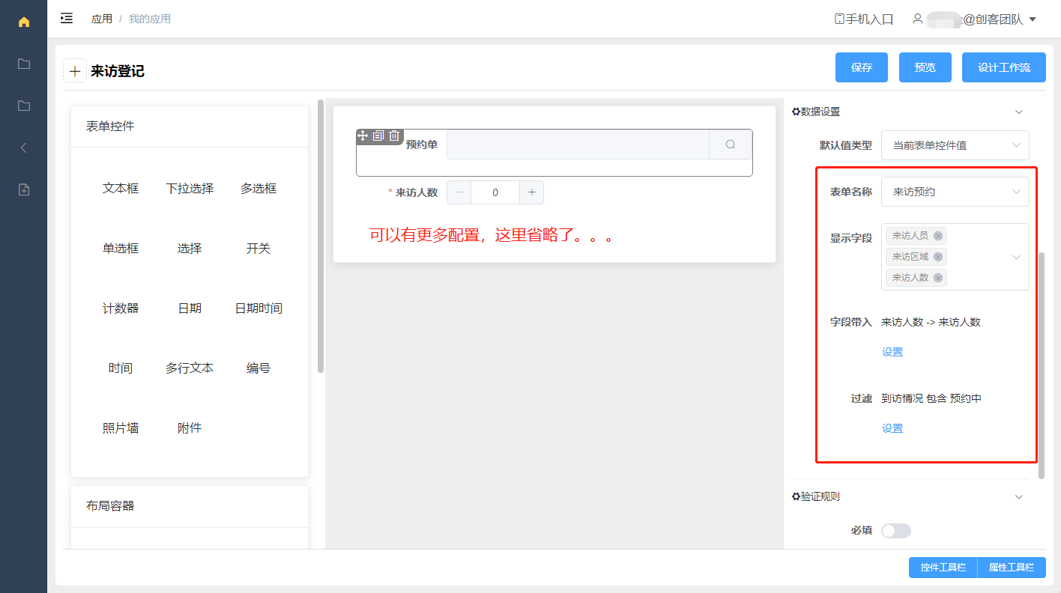The width and height of the screenshot is (1061, 593).
Task: Select the 开关 control
Action: tap(259, 249)
